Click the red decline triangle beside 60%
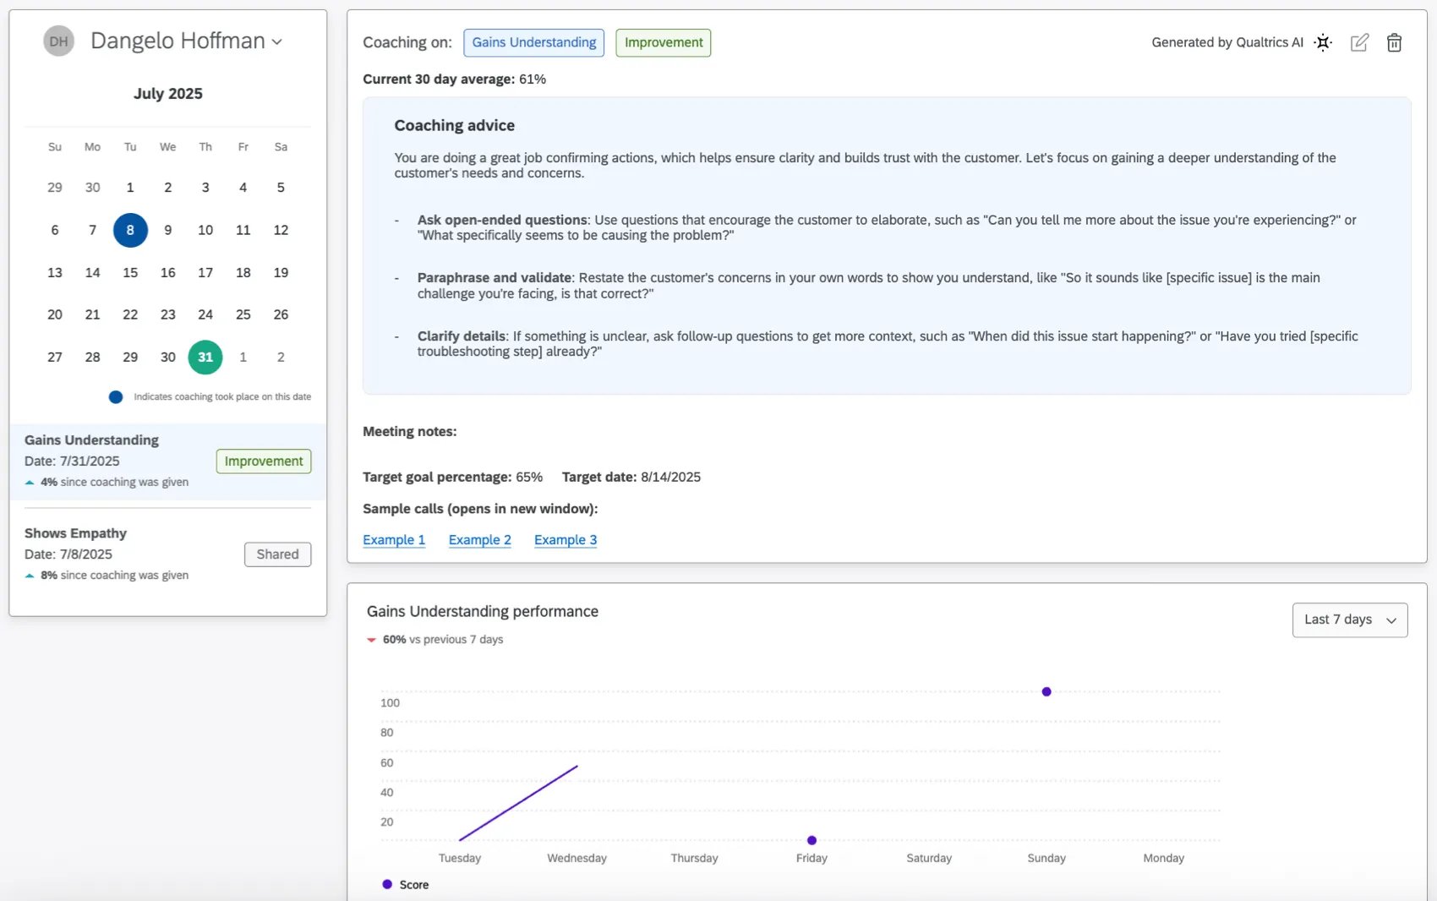Viewport: 1437px width, 901px height. point(372,640)
